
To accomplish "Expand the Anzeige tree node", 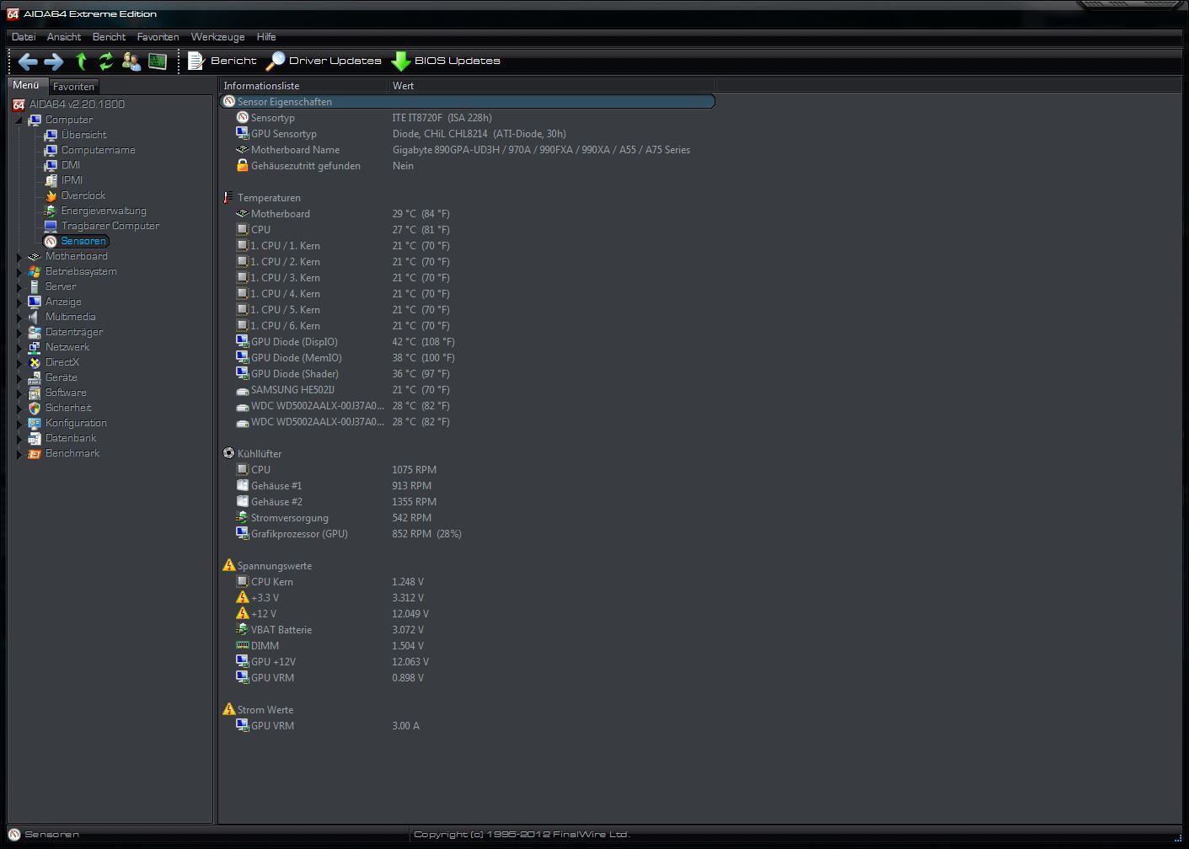I will [x=19, y=302].
